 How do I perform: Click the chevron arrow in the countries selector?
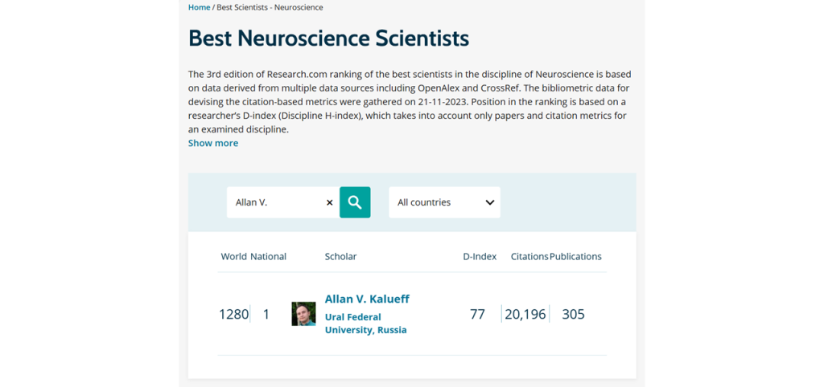click(x=490, y=202)
